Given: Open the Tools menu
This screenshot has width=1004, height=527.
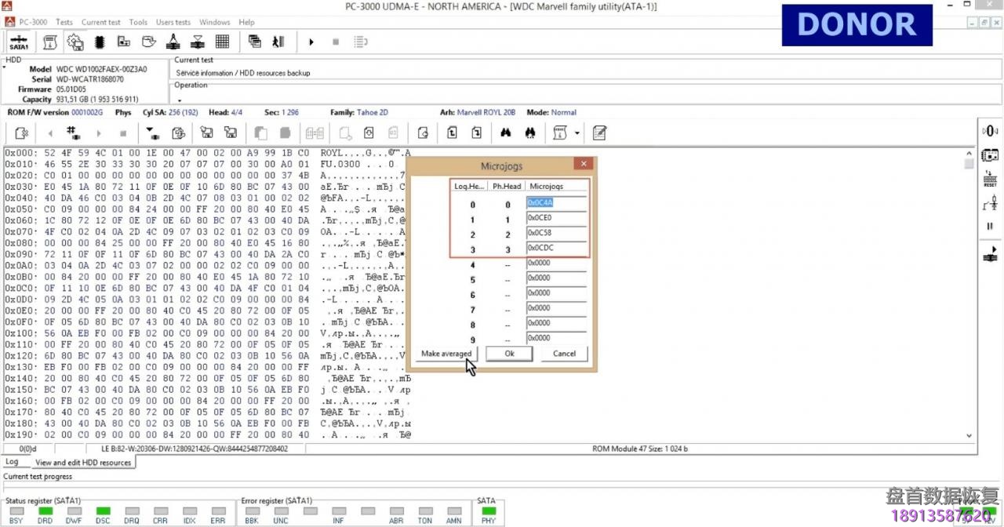Looking at the screenshot, I should (138, 22).
